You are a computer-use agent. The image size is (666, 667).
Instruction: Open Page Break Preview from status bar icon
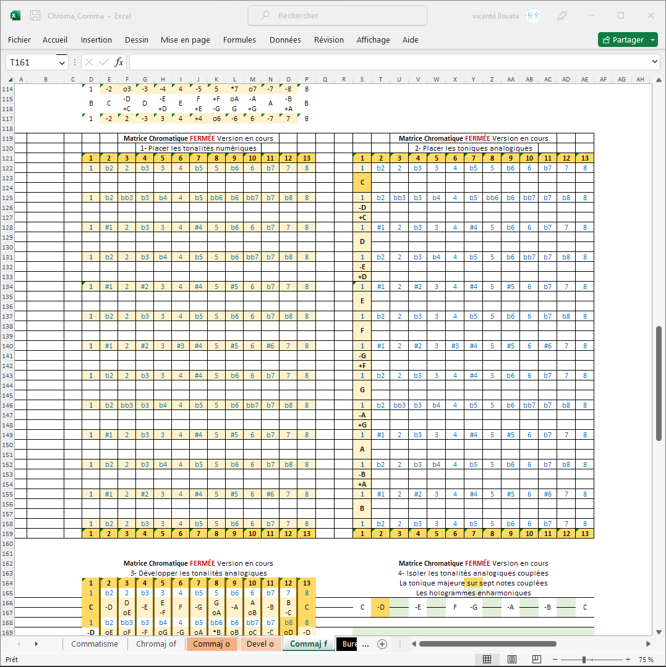point(536,660)
